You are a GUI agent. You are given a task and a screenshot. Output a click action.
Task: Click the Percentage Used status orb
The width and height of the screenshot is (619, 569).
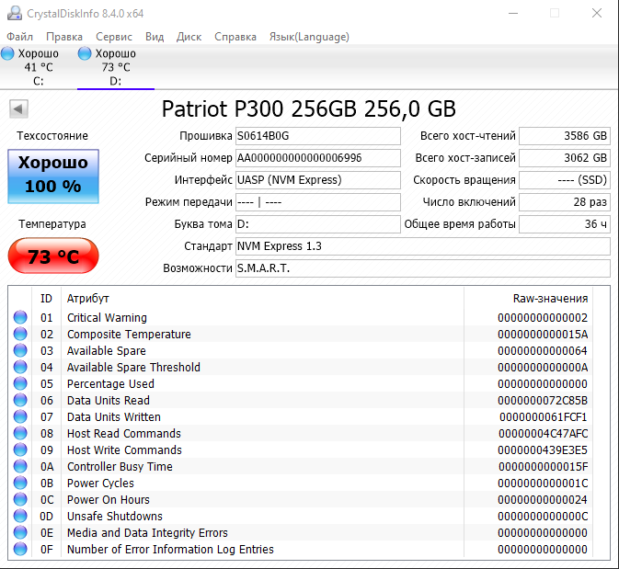(x=20, y=384)
